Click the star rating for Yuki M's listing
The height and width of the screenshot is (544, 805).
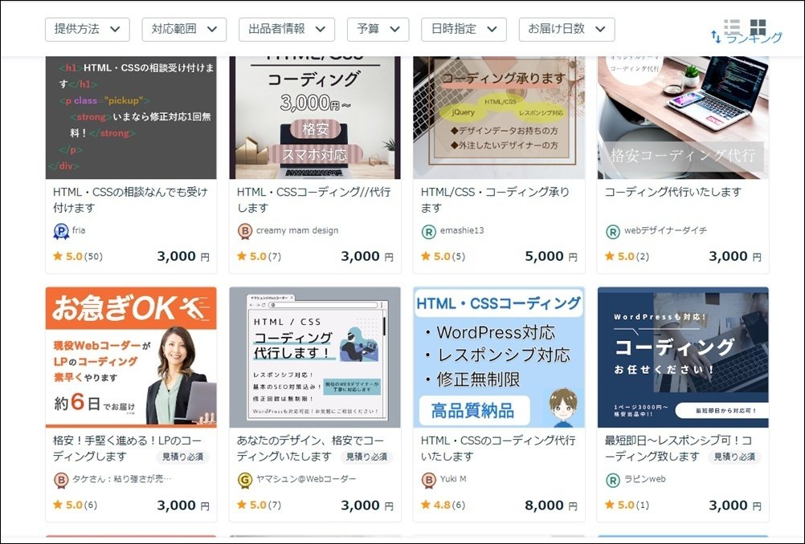click(443, 505)
